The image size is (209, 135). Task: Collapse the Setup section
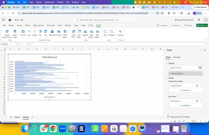tap(167, 78)
